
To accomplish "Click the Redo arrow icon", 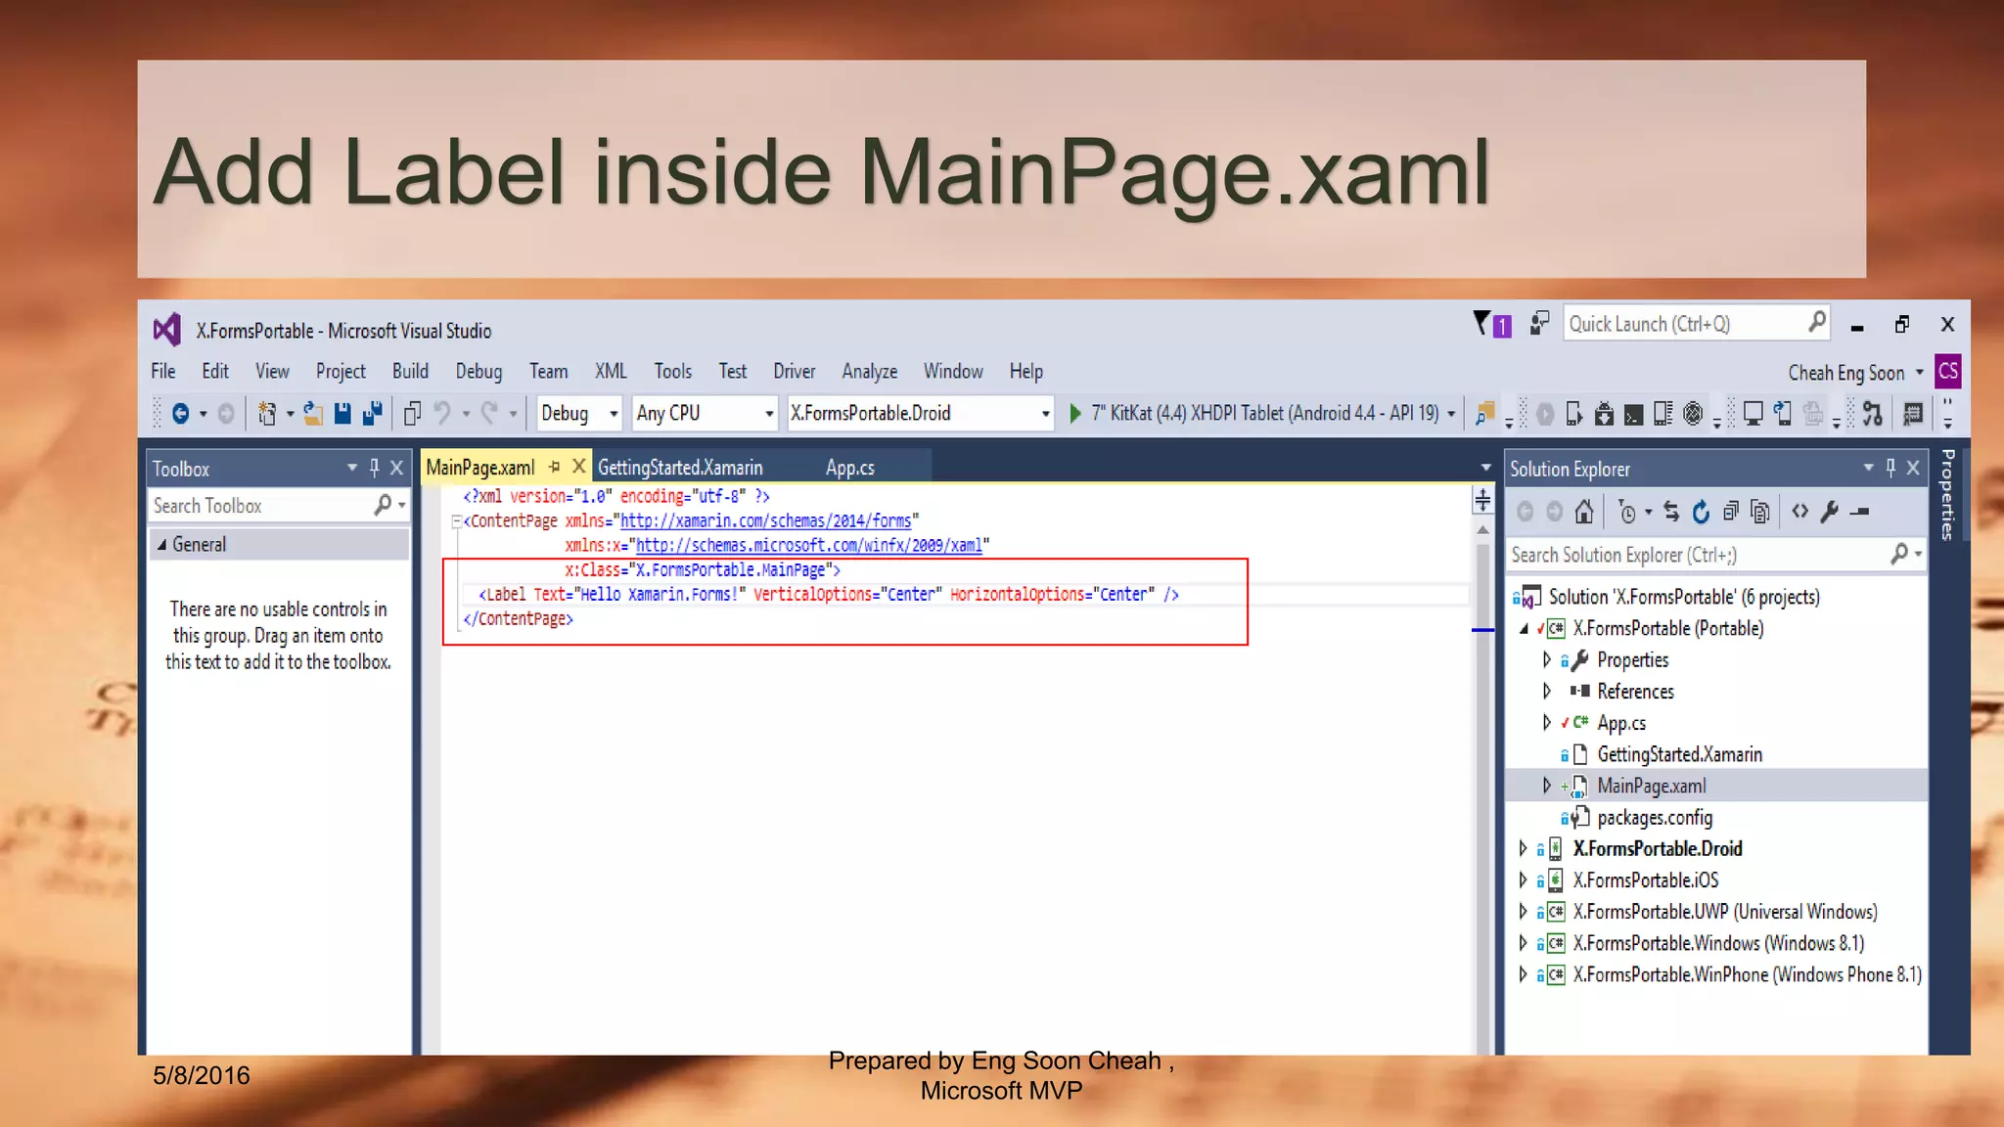I will coord(489,414).
